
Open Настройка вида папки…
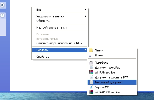click(x=60, y=28)
